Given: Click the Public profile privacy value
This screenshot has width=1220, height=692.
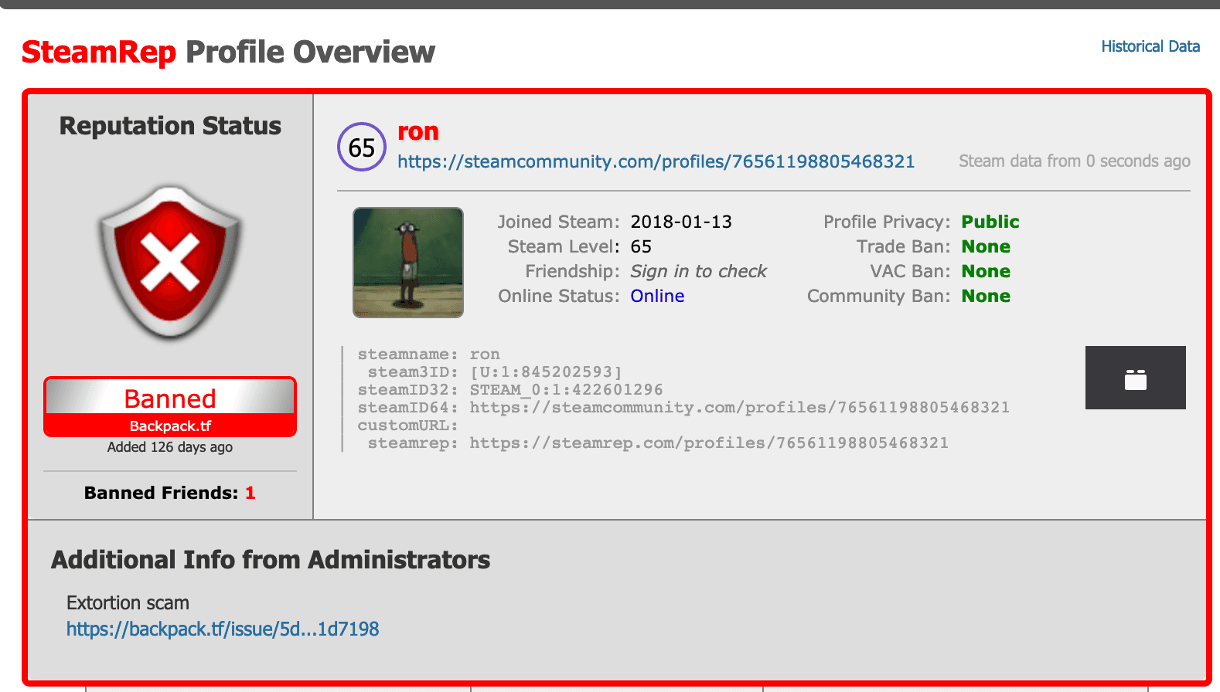Looking at the screenshot, I should click(x=990, y=222).
